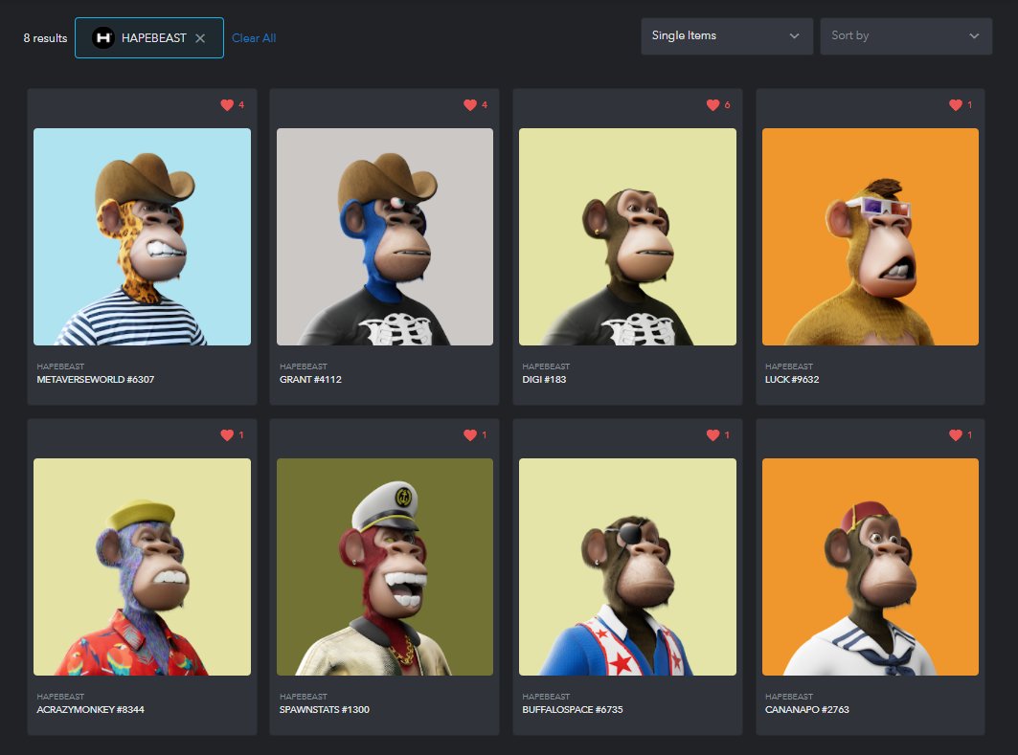The image size is (1018, 755).
Task: Click the HAPEBEAST collection logo in filter chip
Action: pos(102,38)
